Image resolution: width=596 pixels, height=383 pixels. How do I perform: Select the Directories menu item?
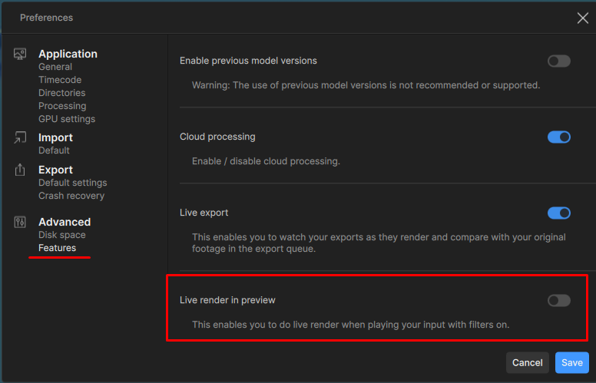(x=62, y=94)
